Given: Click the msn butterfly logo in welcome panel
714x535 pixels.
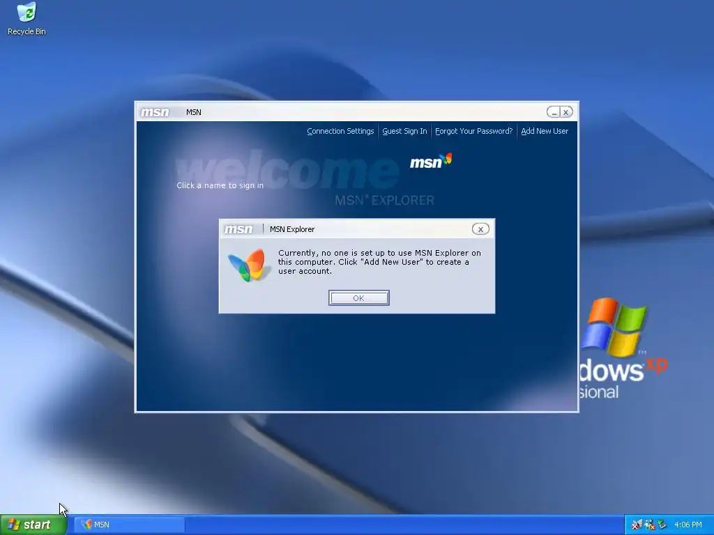Looking at the screenshot, I should (x=431, y=161).
